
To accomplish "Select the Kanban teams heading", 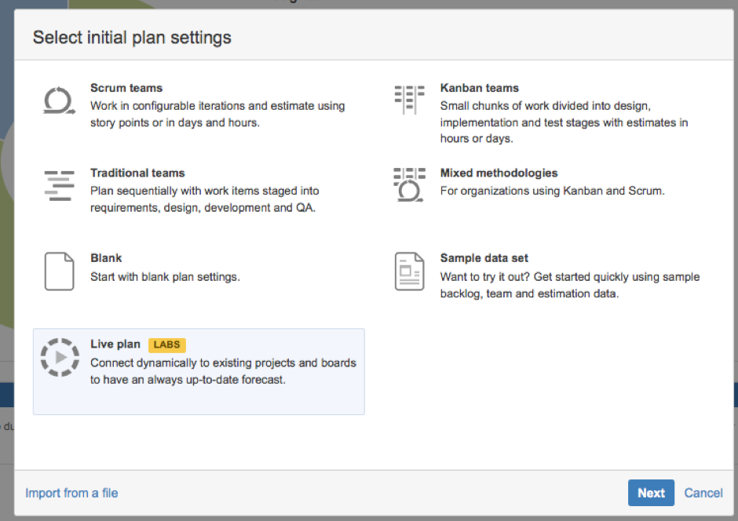I will click(x=479, y=88).
